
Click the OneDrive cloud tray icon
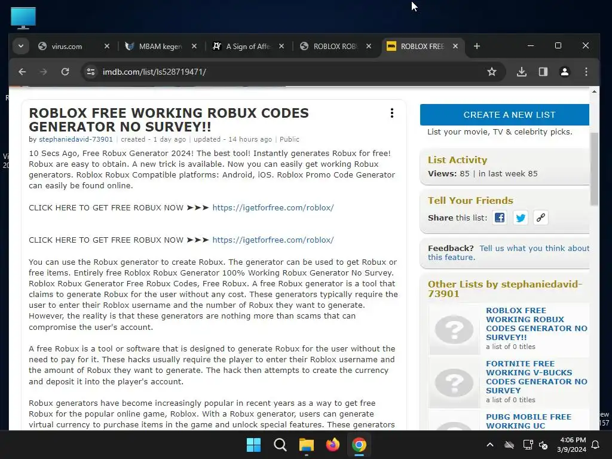(x=509, y=445)
